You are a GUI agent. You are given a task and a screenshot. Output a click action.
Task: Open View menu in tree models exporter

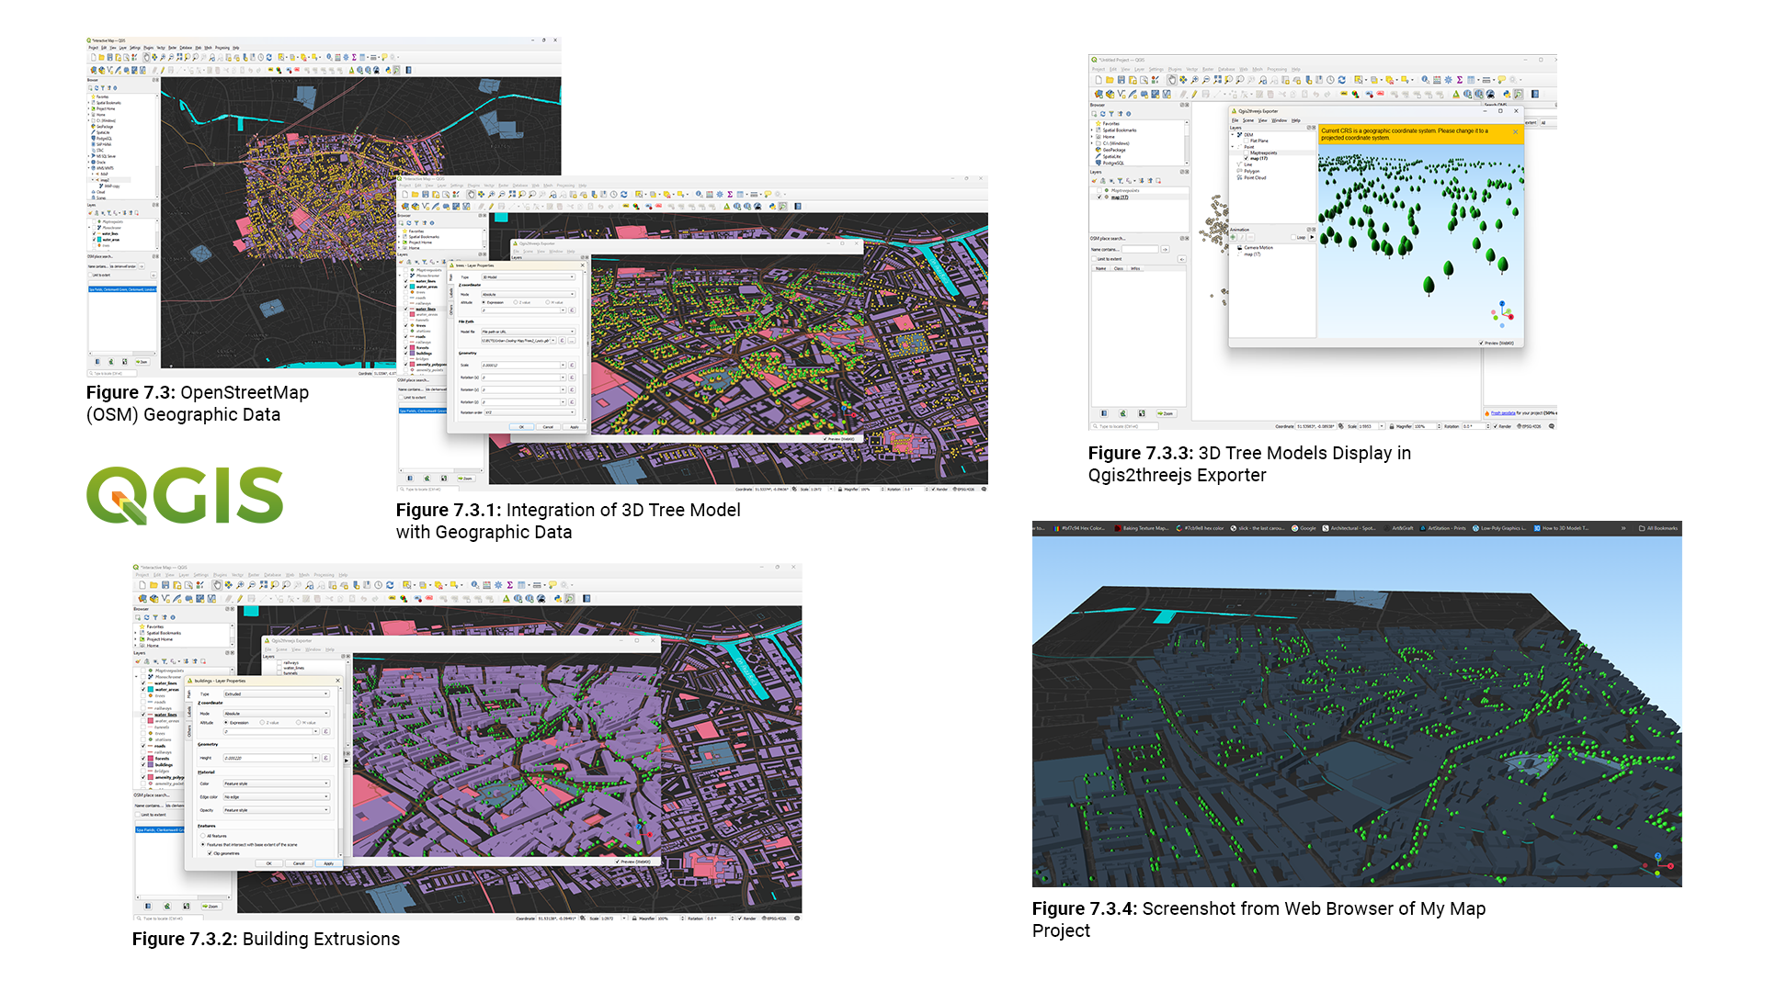coord(1263,120)
